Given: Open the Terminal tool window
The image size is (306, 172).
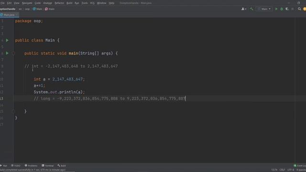Looking at the screenshot, I should (47, 166).
